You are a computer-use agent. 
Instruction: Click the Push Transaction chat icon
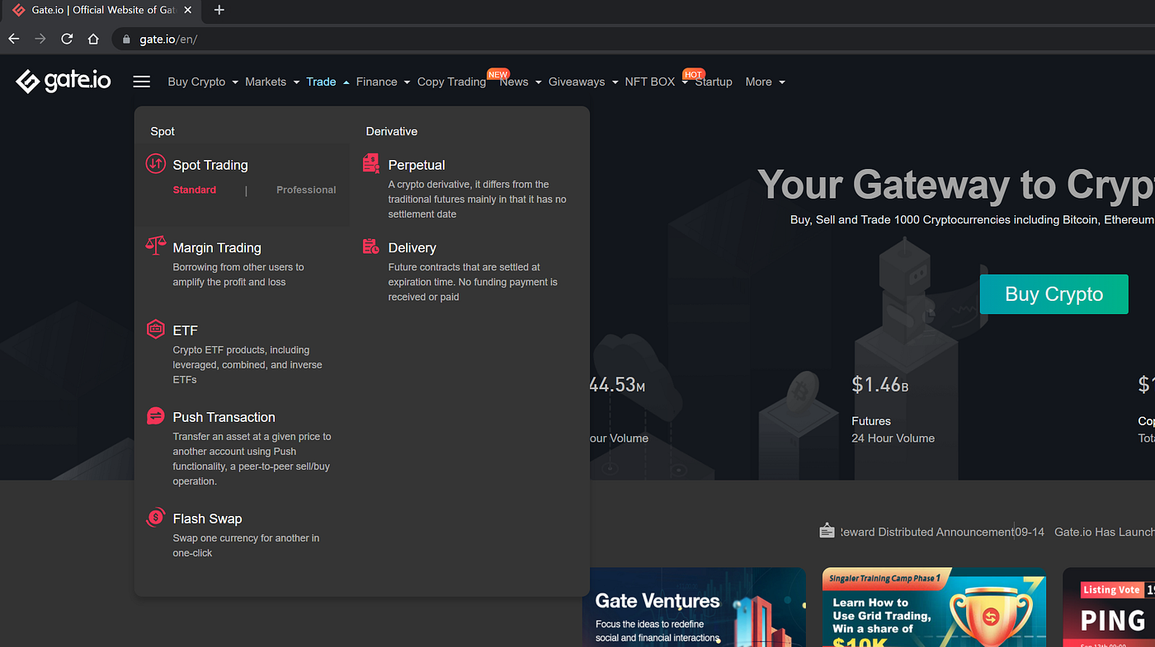tap(156, 415)
